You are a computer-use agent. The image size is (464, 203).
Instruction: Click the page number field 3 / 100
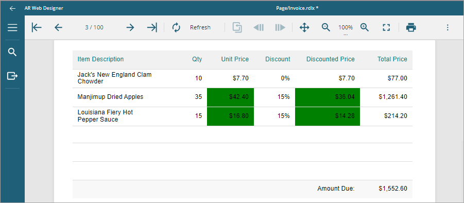tap(94, 27)
